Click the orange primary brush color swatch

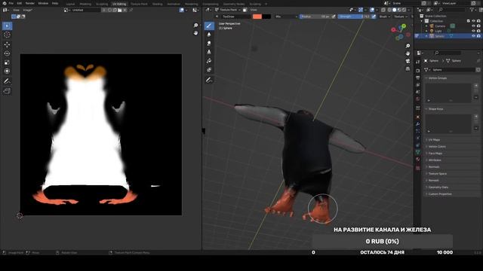pyautogui.click(x=257, y=17)
